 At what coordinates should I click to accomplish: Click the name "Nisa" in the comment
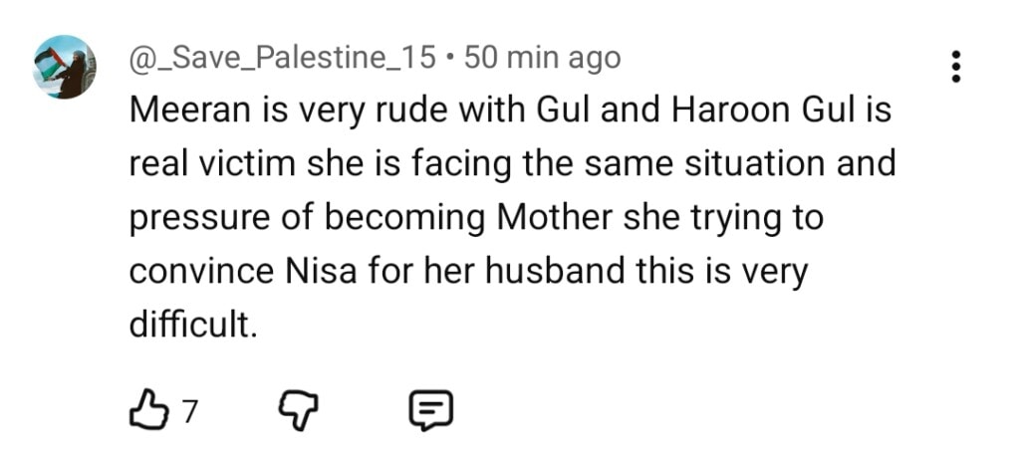coord(311,272)
